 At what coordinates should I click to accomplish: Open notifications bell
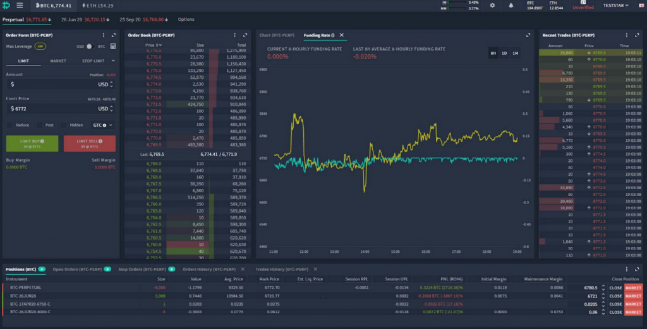click(511, 5)
